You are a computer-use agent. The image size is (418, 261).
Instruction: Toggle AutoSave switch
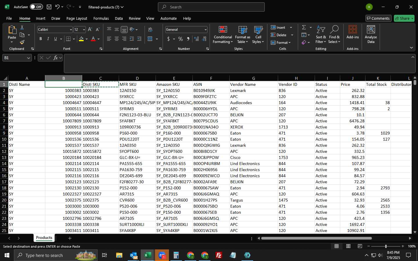pos(36,7)
